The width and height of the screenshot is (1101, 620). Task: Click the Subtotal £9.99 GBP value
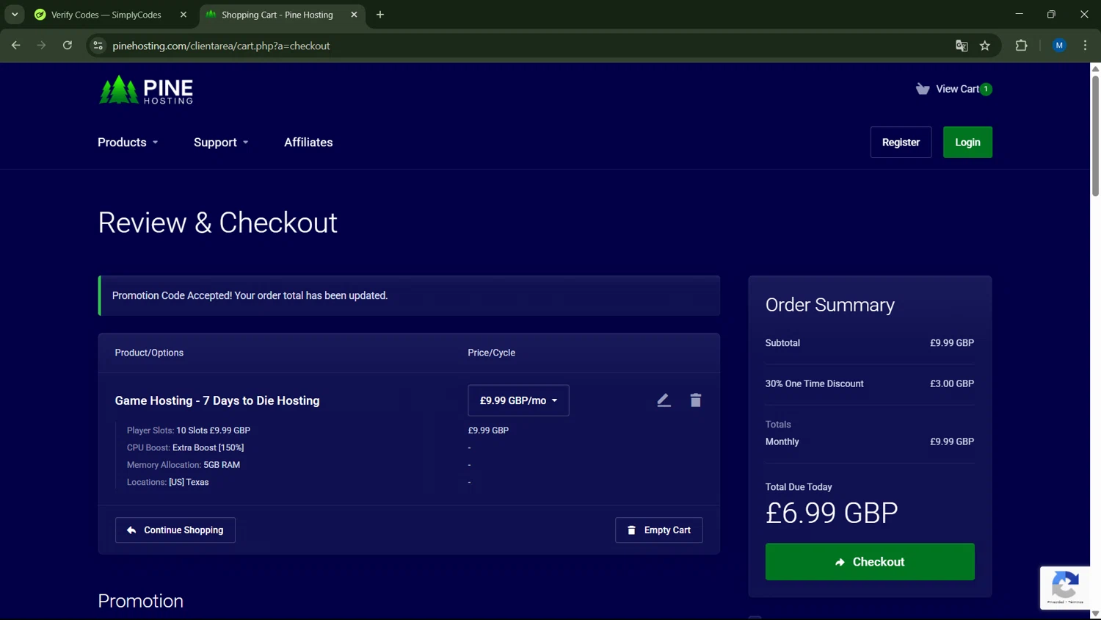pos(952,343)
